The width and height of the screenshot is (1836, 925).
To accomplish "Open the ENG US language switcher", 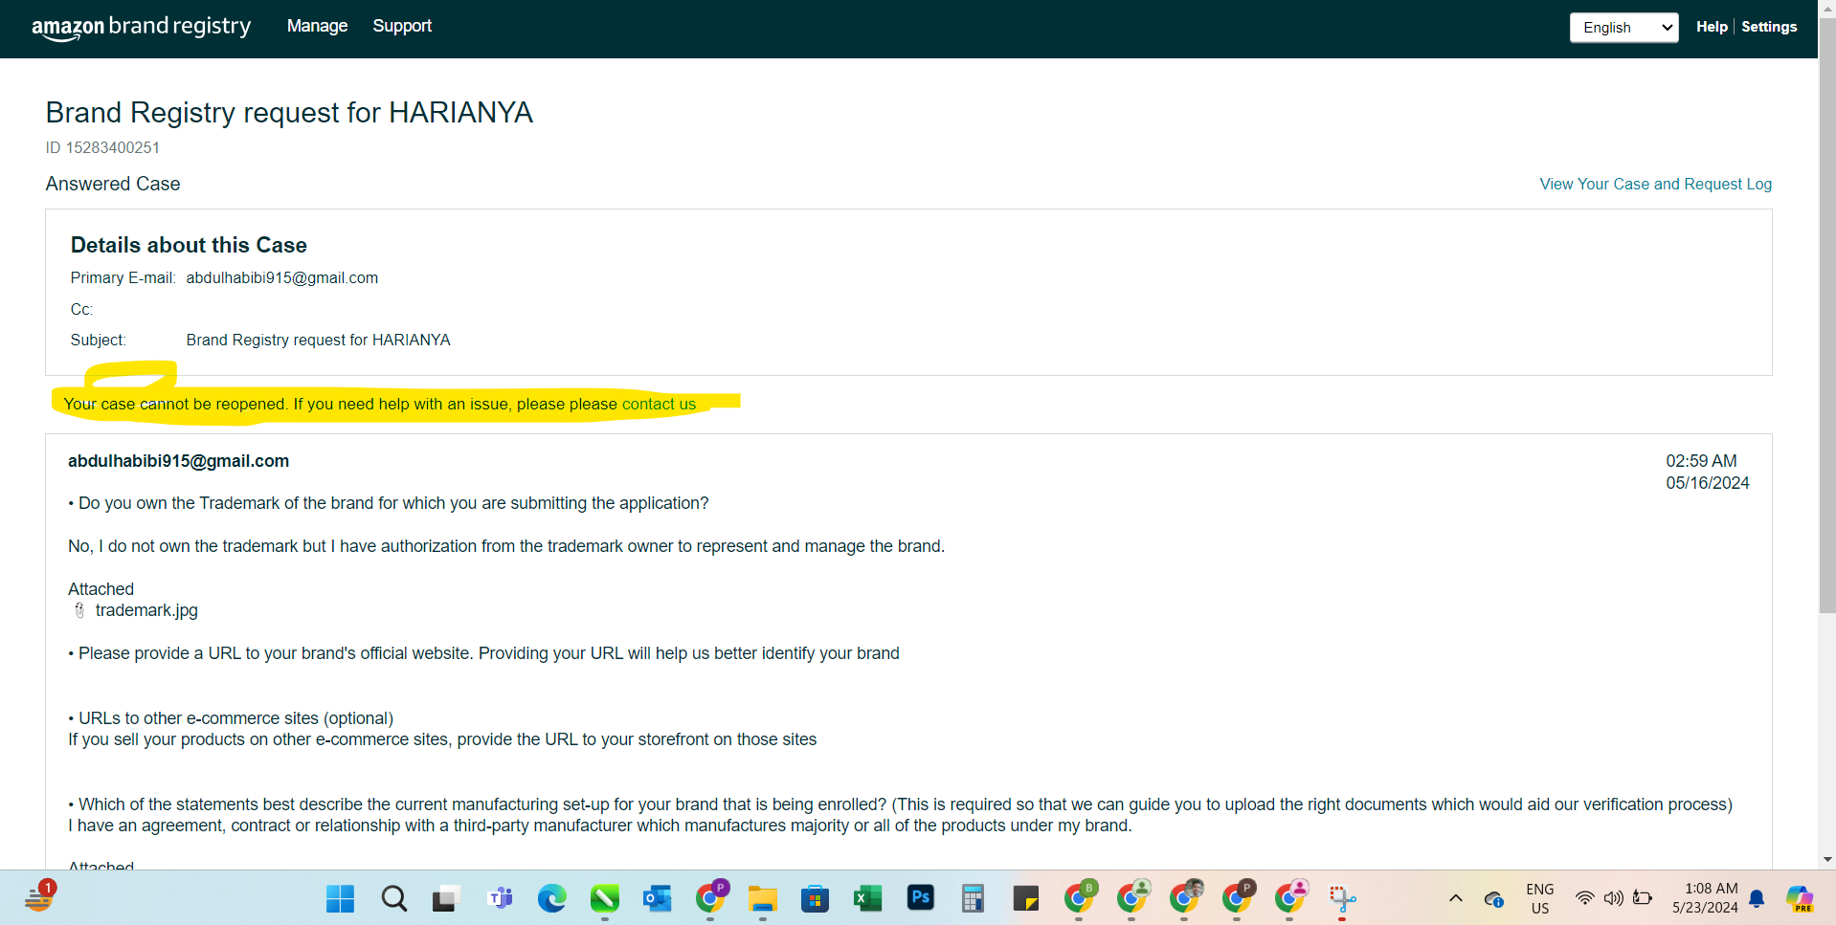I will pyautogui.click(x=1539, y=898).
